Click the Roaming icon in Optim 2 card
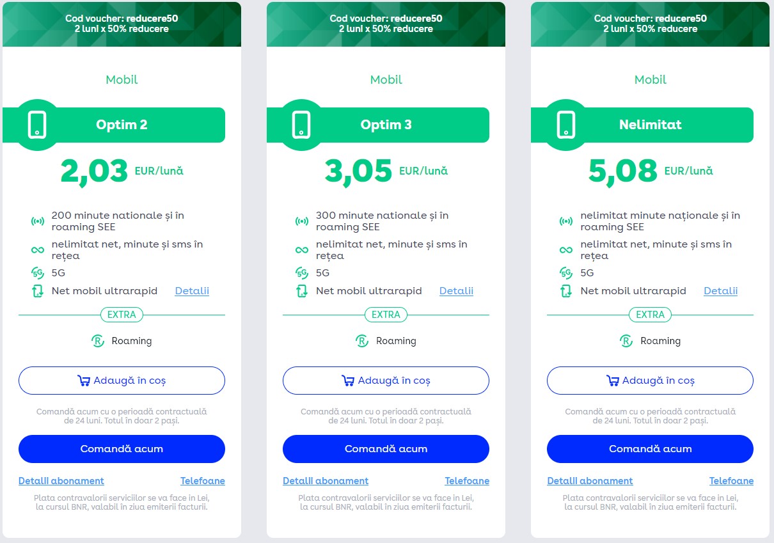 pyautogui.click(x=98, y=341)
